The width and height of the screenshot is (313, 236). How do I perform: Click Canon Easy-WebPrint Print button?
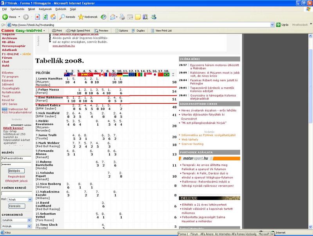pos(57,31)
